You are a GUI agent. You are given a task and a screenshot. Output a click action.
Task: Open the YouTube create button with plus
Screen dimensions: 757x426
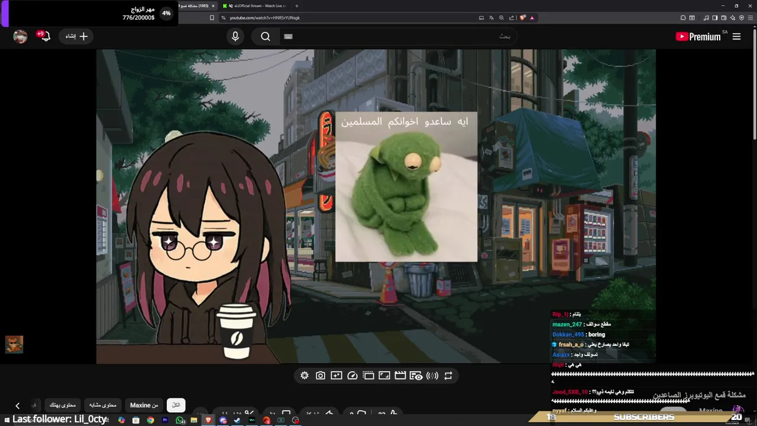tap(76, 37)
